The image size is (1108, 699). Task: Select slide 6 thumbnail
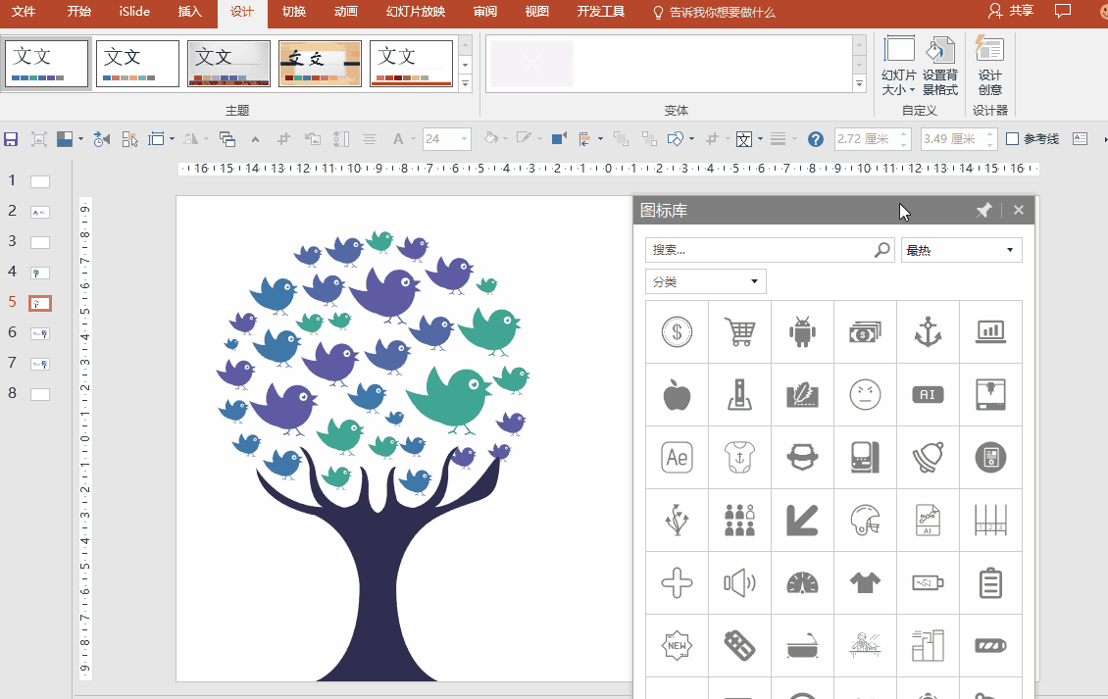tap(40, 333)
